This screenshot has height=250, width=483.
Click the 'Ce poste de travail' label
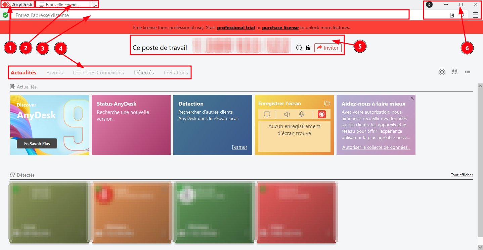pos(160,48)
